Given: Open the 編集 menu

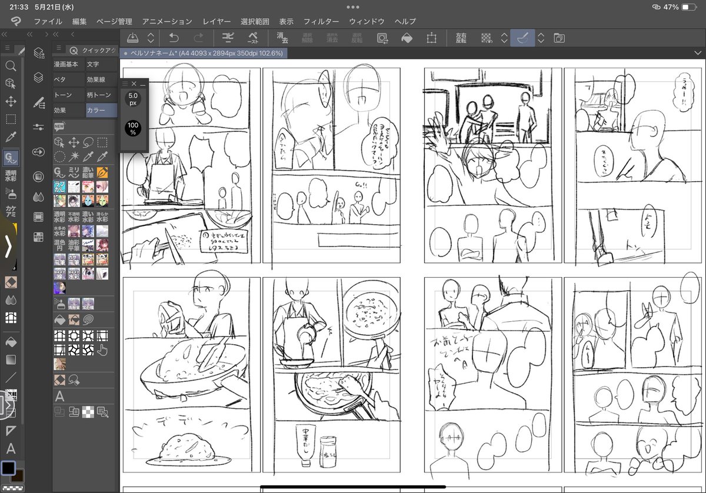Looking at the screenshot, I should click(x=79, y=21).
